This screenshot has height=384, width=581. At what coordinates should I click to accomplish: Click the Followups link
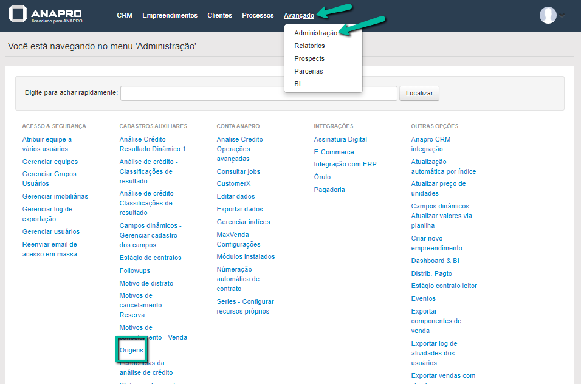pos(135,270)
